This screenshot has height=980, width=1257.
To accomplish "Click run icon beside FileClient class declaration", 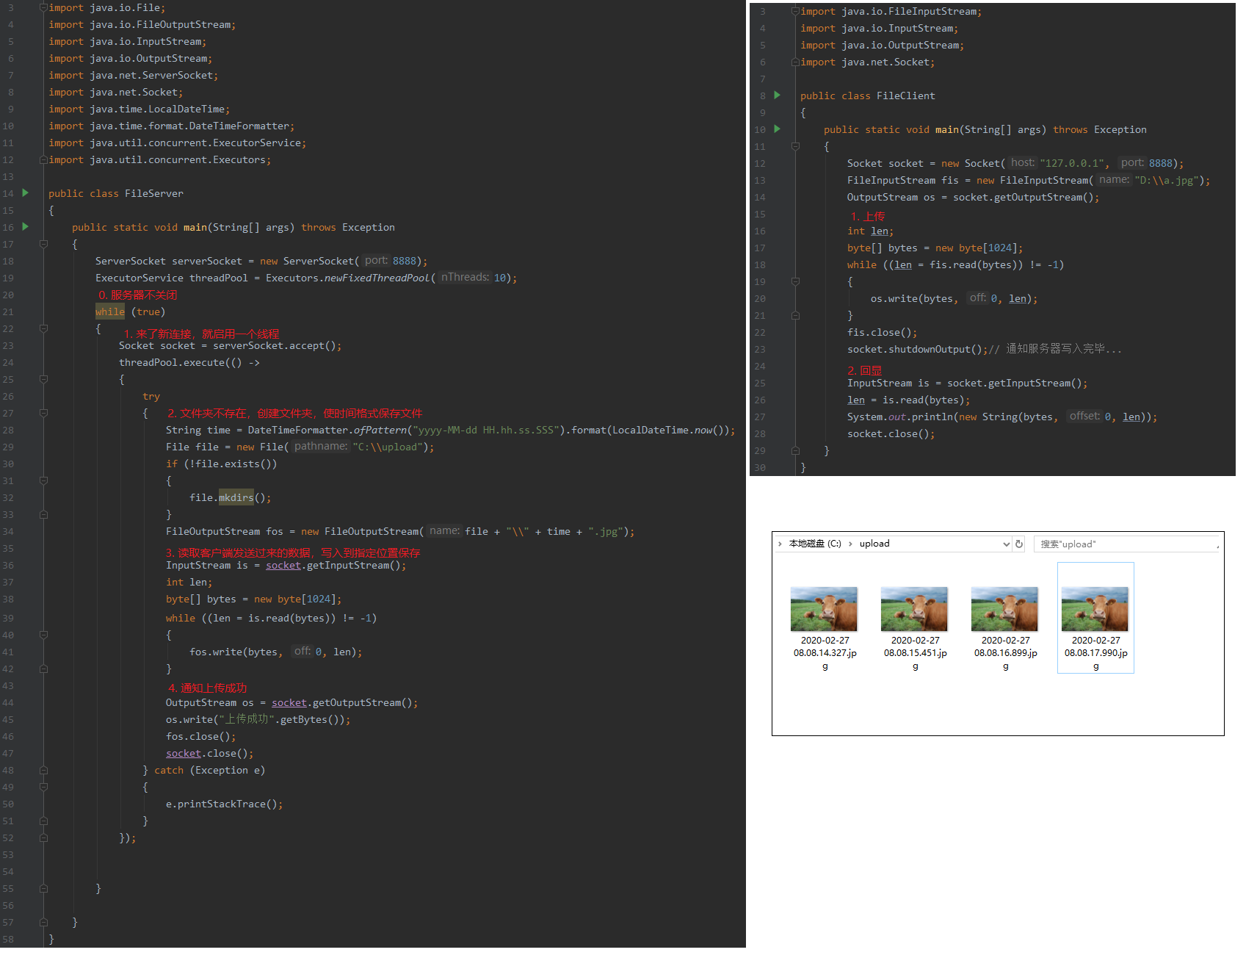I will (778, 96).
